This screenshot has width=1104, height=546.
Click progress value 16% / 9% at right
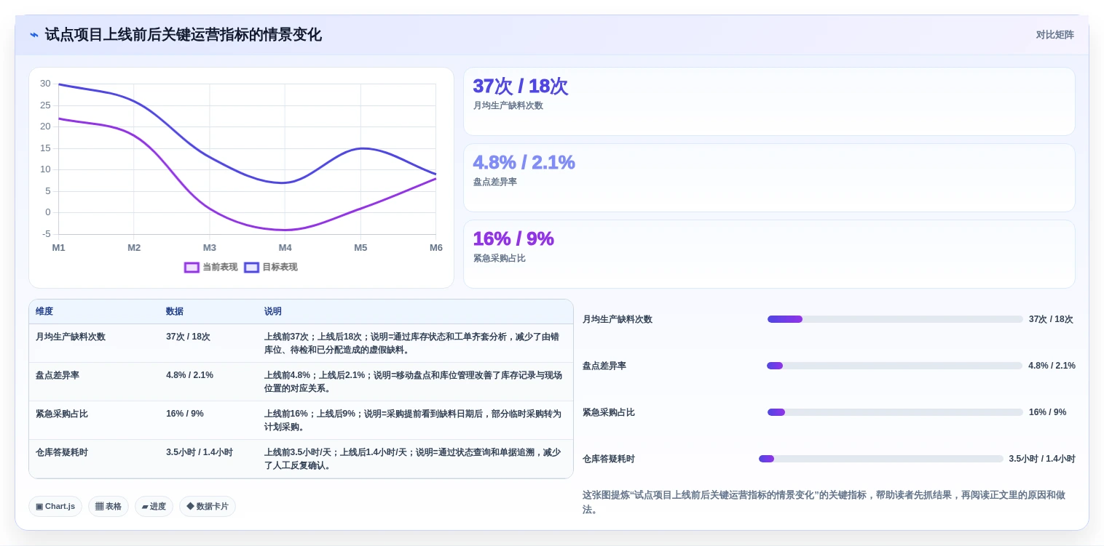pos(1047,412)
